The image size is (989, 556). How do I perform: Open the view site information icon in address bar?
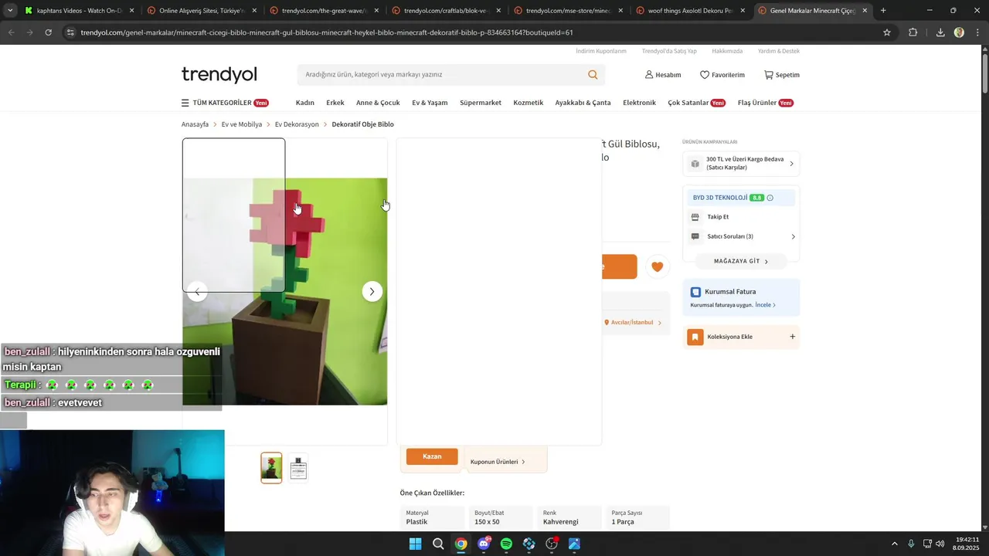(x=70, y=32)
